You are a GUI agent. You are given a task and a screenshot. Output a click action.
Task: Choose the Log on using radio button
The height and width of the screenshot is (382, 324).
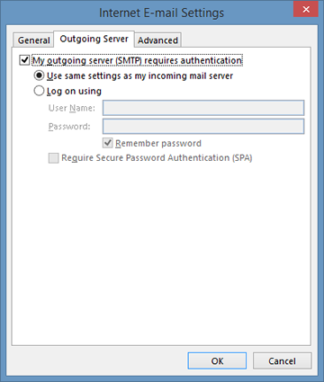(39, 91)
